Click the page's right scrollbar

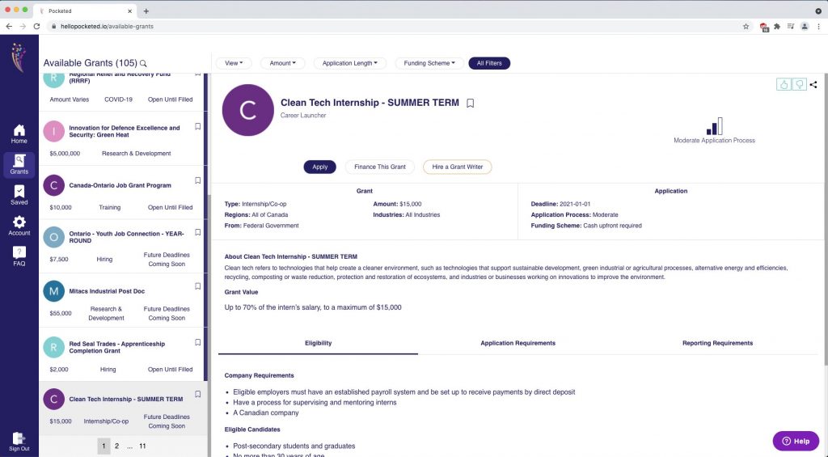[x=826, y=219]
